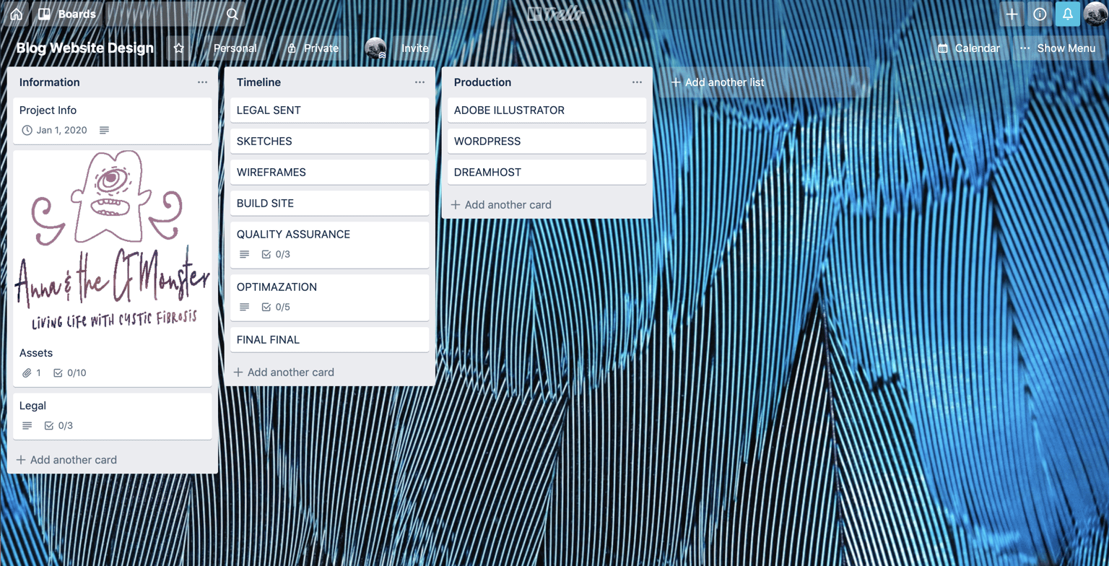Click 0/3 checklist badge on Legal card
The width and height of the screenshot is (1109, 566).
pos(58,426)
